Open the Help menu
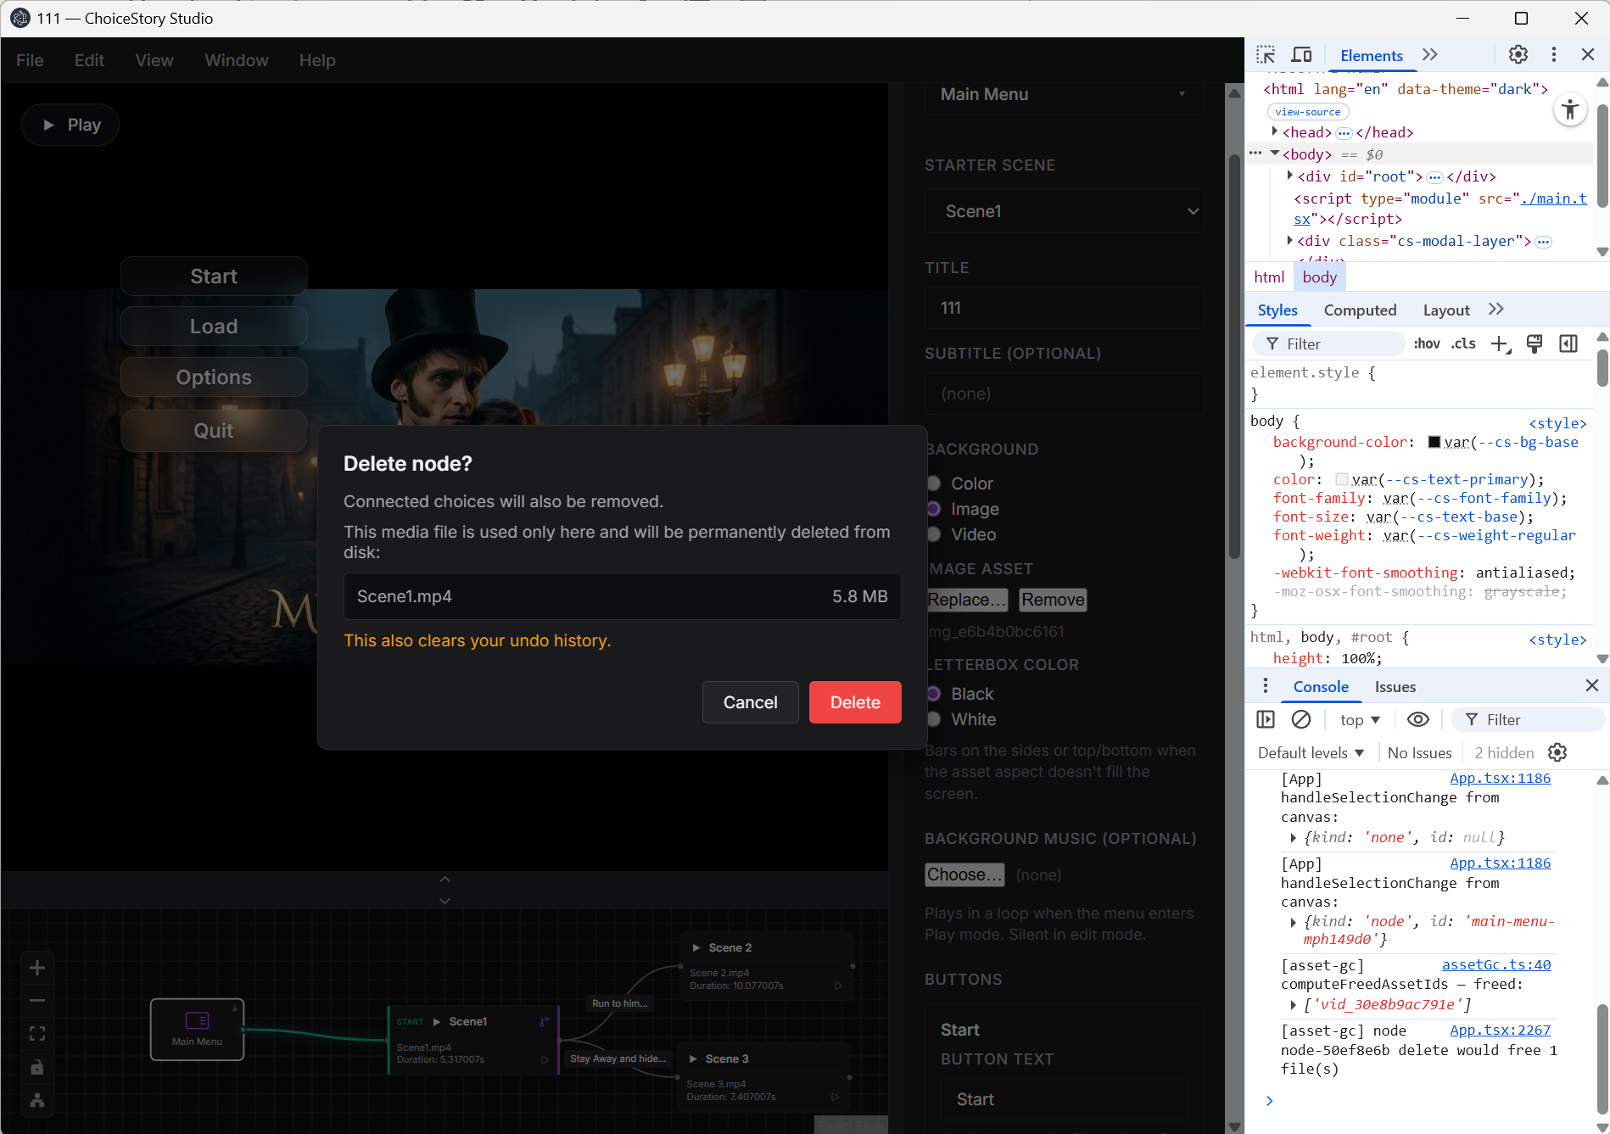The image size is (1610, 1134). pyautogui.click(x=317, y=60)
